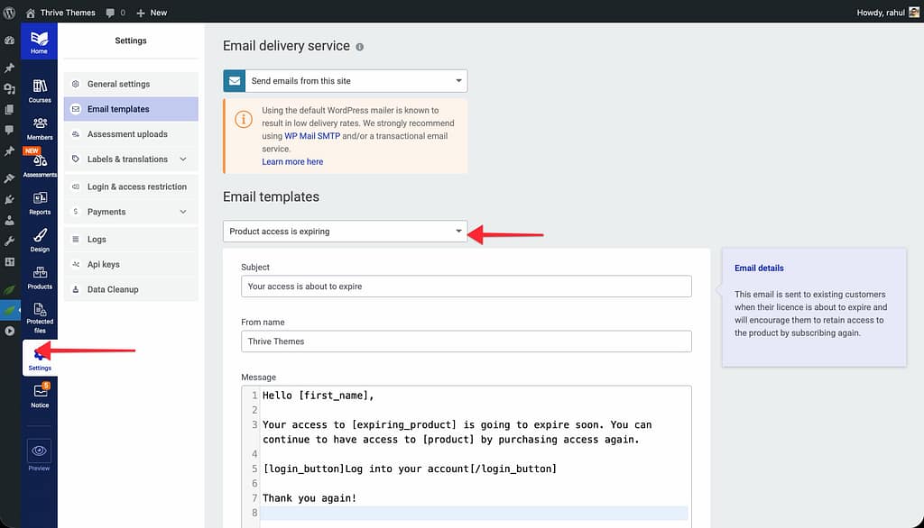Open the email delivery service dropdown

[346, 81]
